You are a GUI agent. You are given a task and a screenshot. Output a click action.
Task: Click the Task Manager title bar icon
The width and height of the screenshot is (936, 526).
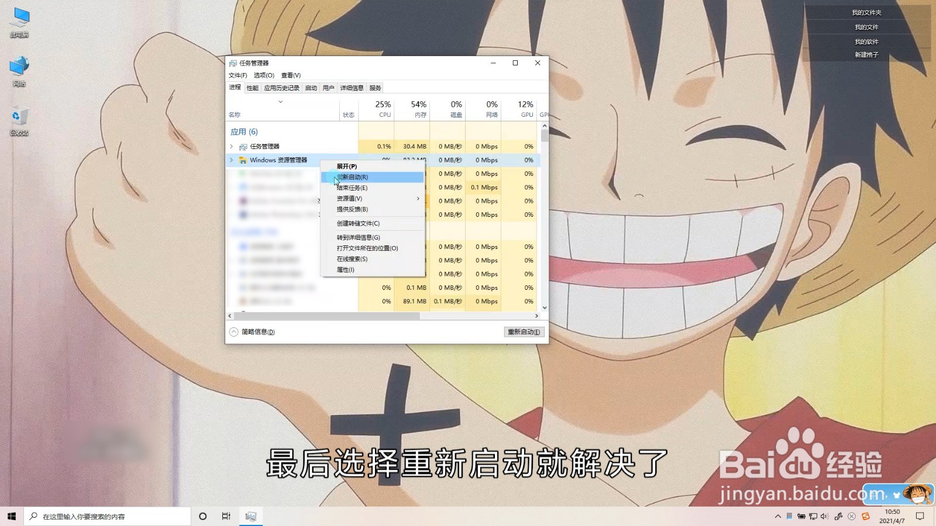tap(233, 63)
